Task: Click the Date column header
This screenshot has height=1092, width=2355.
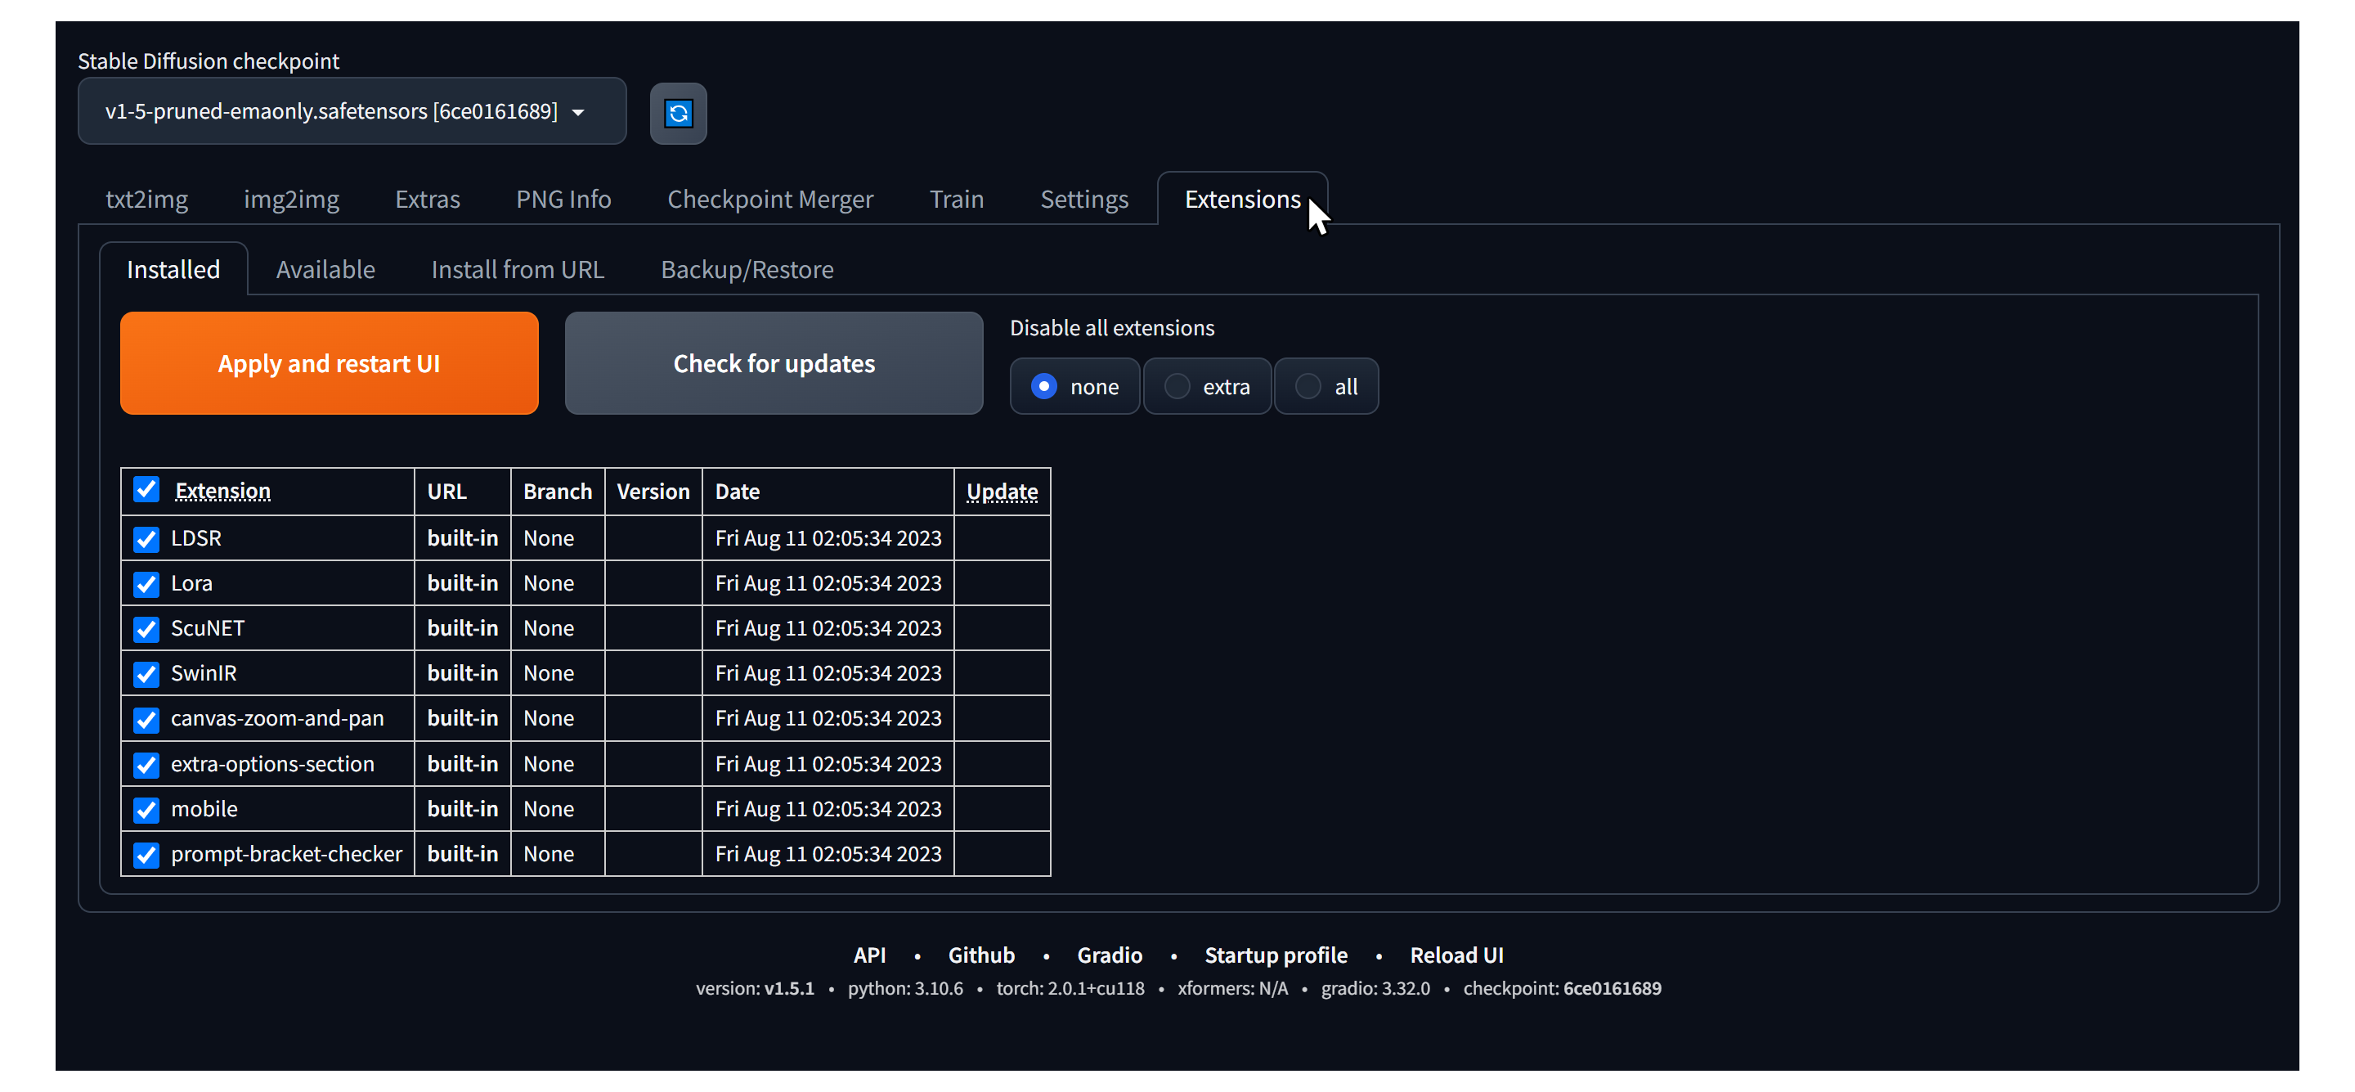Action: click(x=738, y=491)
